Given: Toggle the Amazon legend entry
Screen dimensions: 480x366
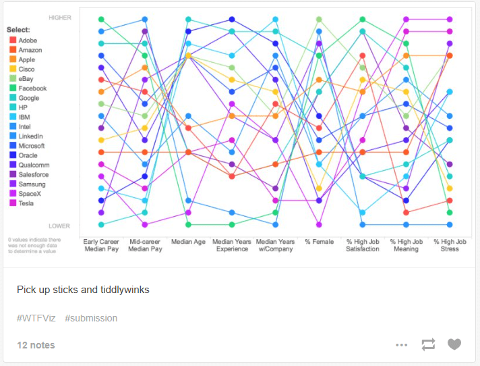Looking at the screenshot, I should coord(30,50).
